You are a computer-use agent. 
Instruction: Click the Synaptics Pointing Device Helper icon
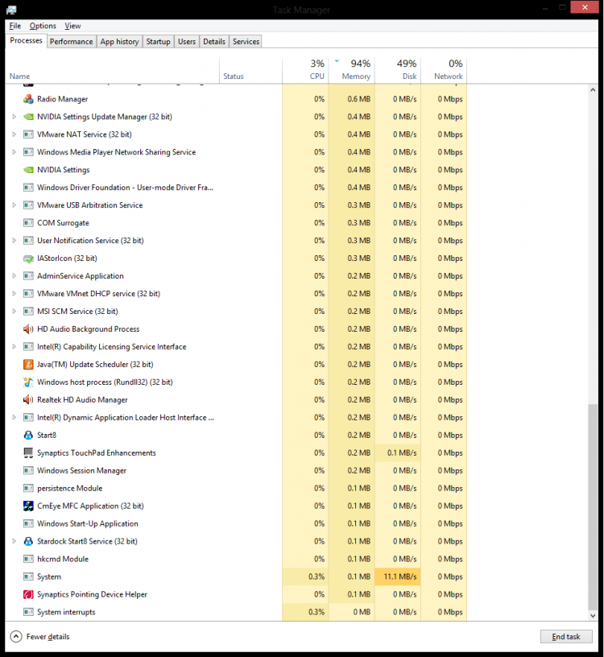pos(28,594)
